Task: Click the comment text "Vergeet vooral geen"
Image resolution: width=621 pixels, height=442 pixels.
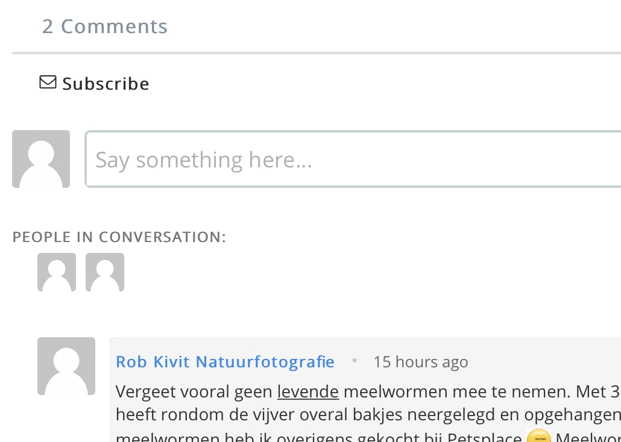Action: [194, 392]
